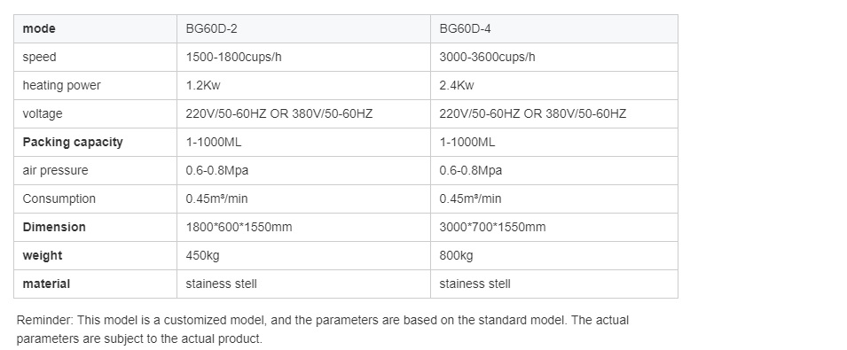This screenshot has width=847, height=350.
Task: Click the 'mode' header cell
Action: point(95,29)
